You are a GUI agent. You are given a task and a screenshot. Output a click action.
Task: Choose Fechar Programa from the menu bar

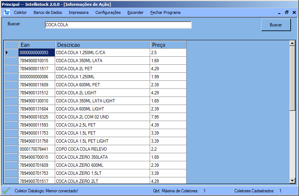pos(165,12)
